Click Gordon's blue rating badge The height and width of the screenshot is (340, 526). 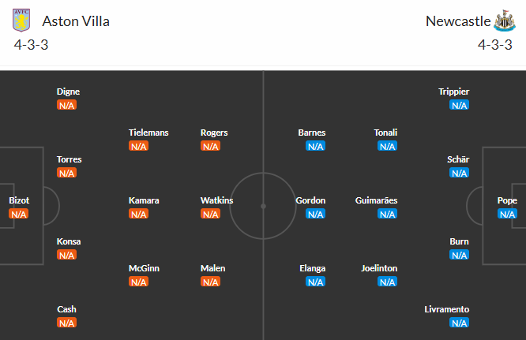click(x=315, y=214)
